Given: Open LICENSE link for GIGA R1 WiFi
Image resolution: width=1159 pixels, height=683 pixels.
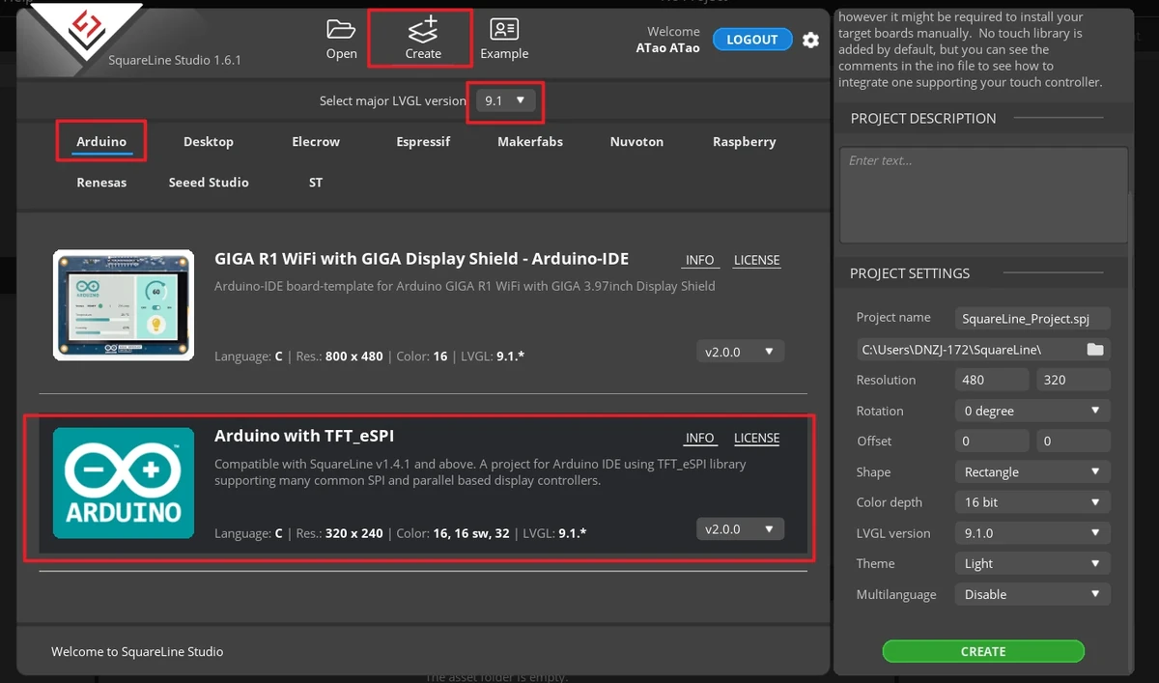Looking at the screenshot, I should click(756, 260).
